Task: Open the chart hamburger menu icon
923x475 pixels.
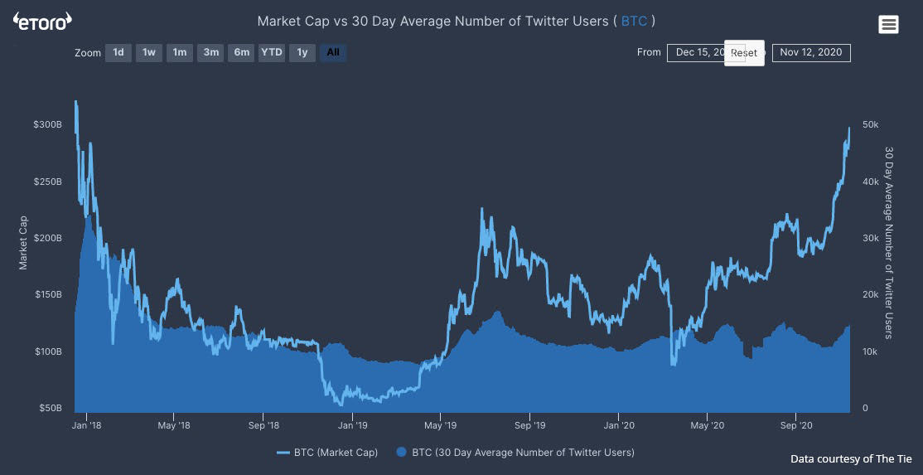Action: point(888,25)
